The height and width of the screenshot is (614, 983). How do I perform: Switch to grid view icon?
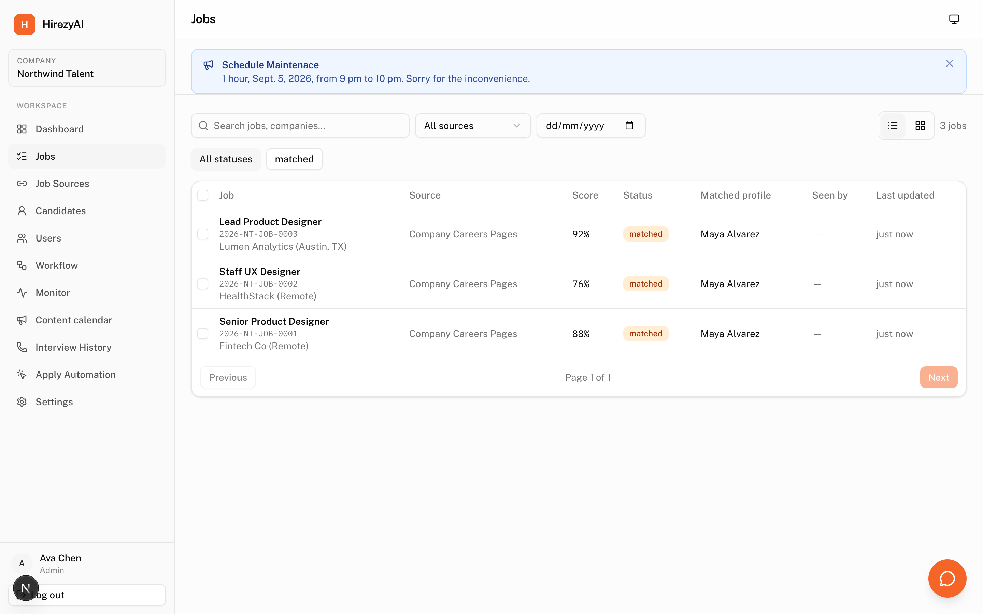(x=920, y=126)
